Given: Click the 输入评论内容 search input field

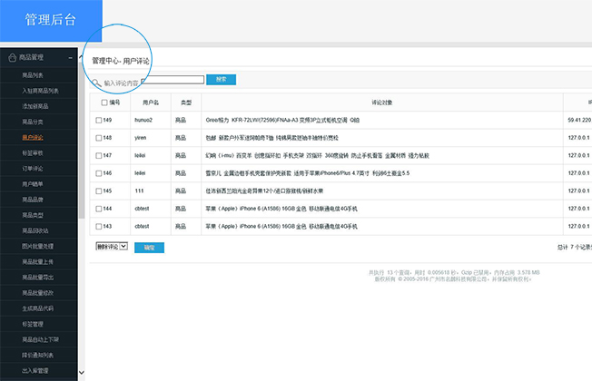Looking at the screenshot, I should pyautogui.click(x=150, y=82).
